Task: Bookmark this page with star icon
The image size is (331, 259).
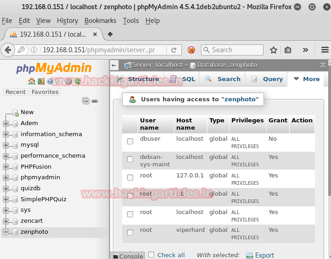Action: (x=273, y=50)
